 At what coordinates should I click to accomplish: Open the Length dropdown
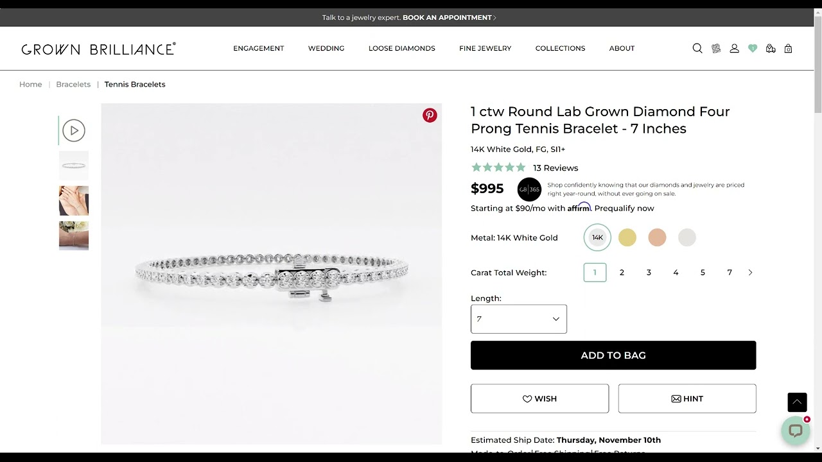pyautogui.click(x=518, y=319)
